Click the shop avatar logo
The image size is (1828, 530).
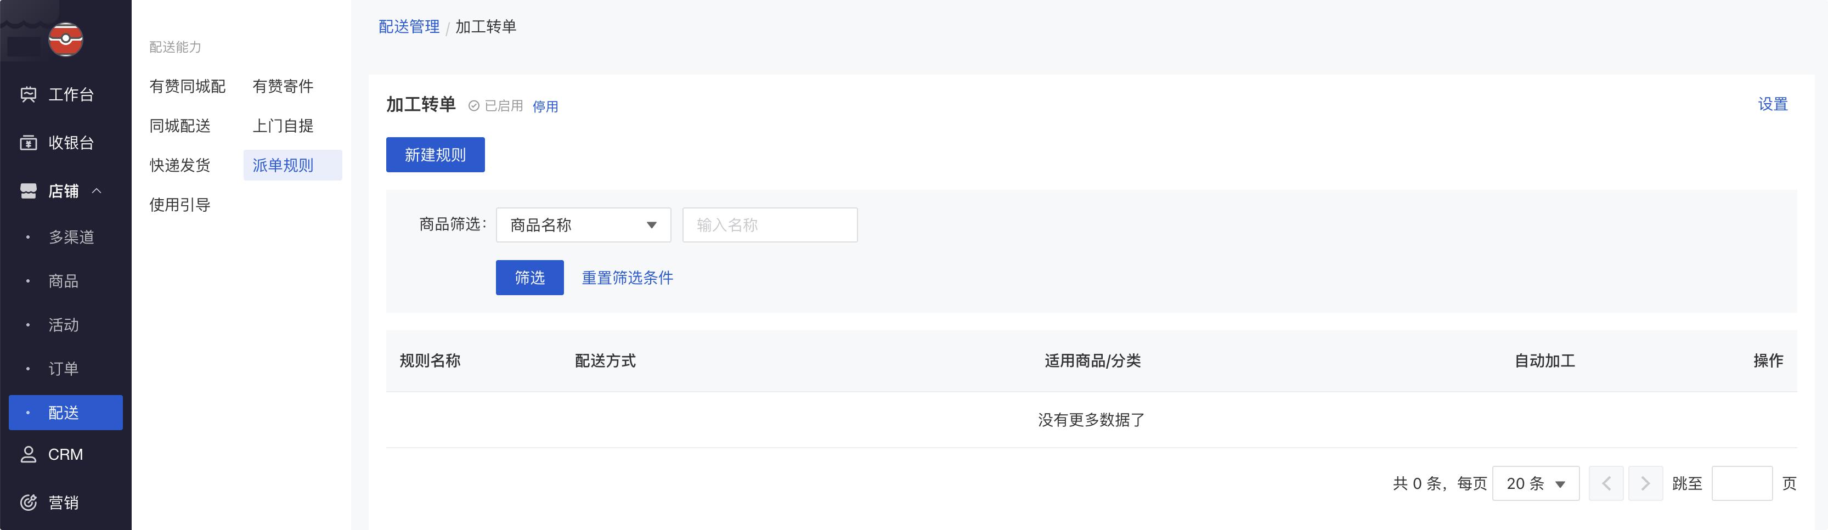pyautogui.click(x=66, y=39)
